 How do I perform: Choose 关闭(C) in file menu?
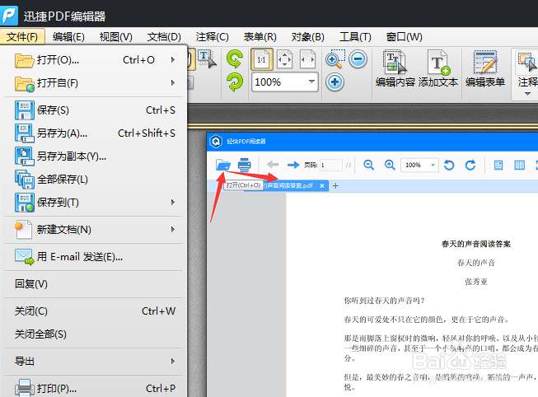pos(93,311)
